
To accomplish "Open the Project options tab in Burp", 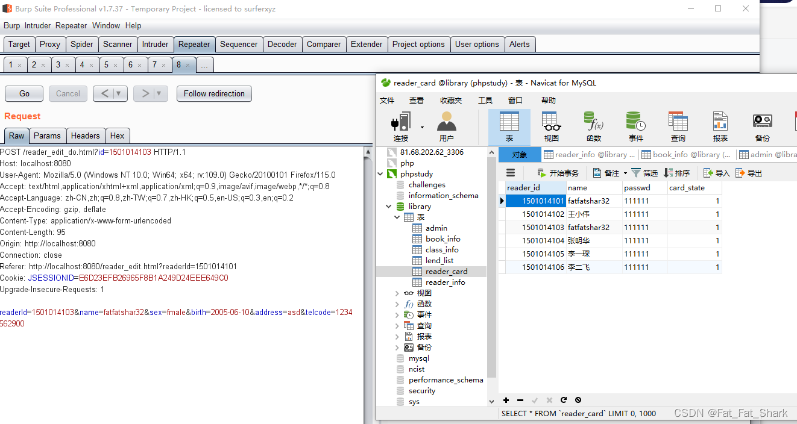I will 418,44.
